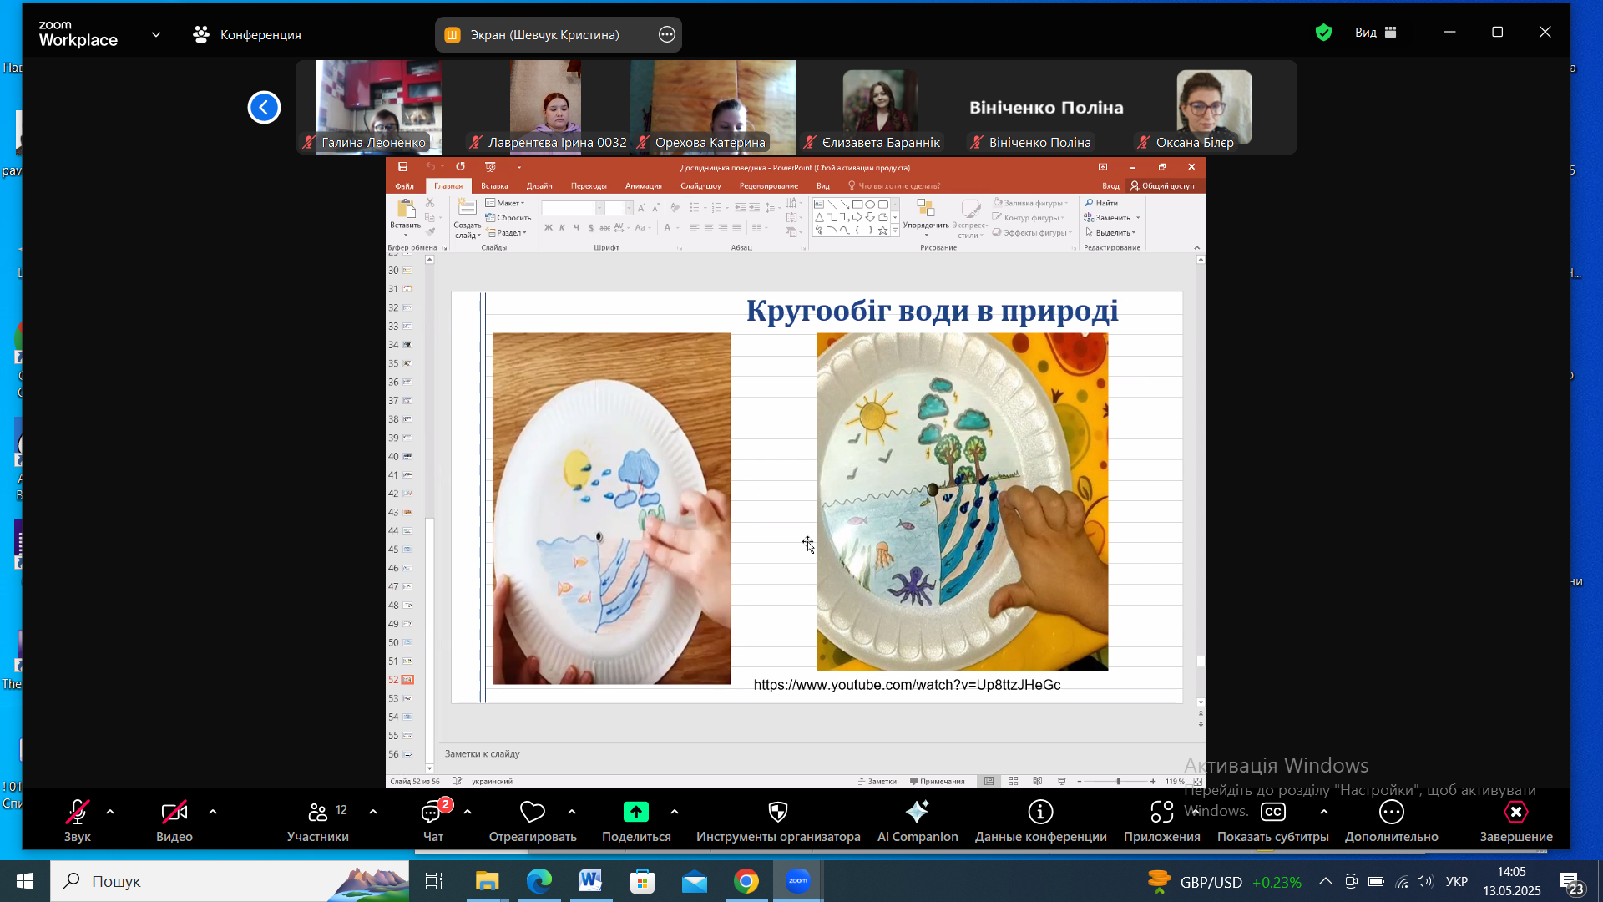The width and height of the screenshot is (1603, 902).
Task: Expand video options arrow next to Видео
Action: click(x=213, y=812)
